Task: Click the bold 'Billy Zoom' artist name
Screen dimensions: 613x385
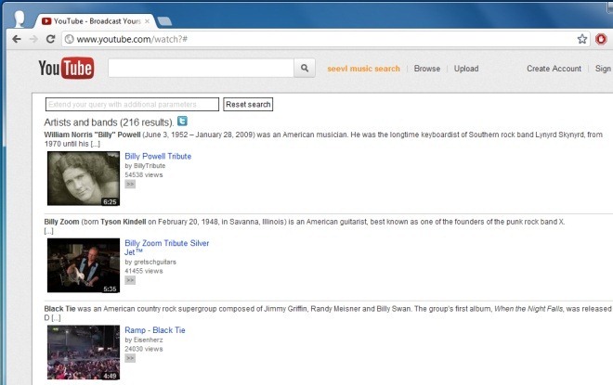Action: click(61, 222)
